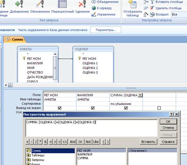Image resolution: width=187 pixels, height=165 pixels.
Task: Click the ОЦЕНКИ table title bar
Action: point(93,49)
